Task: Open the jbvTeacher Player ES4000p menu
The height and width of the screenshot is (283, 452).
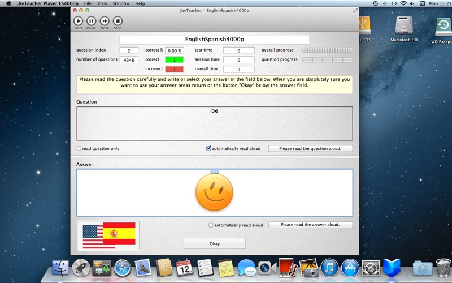Action: click(x=47, y=3)
